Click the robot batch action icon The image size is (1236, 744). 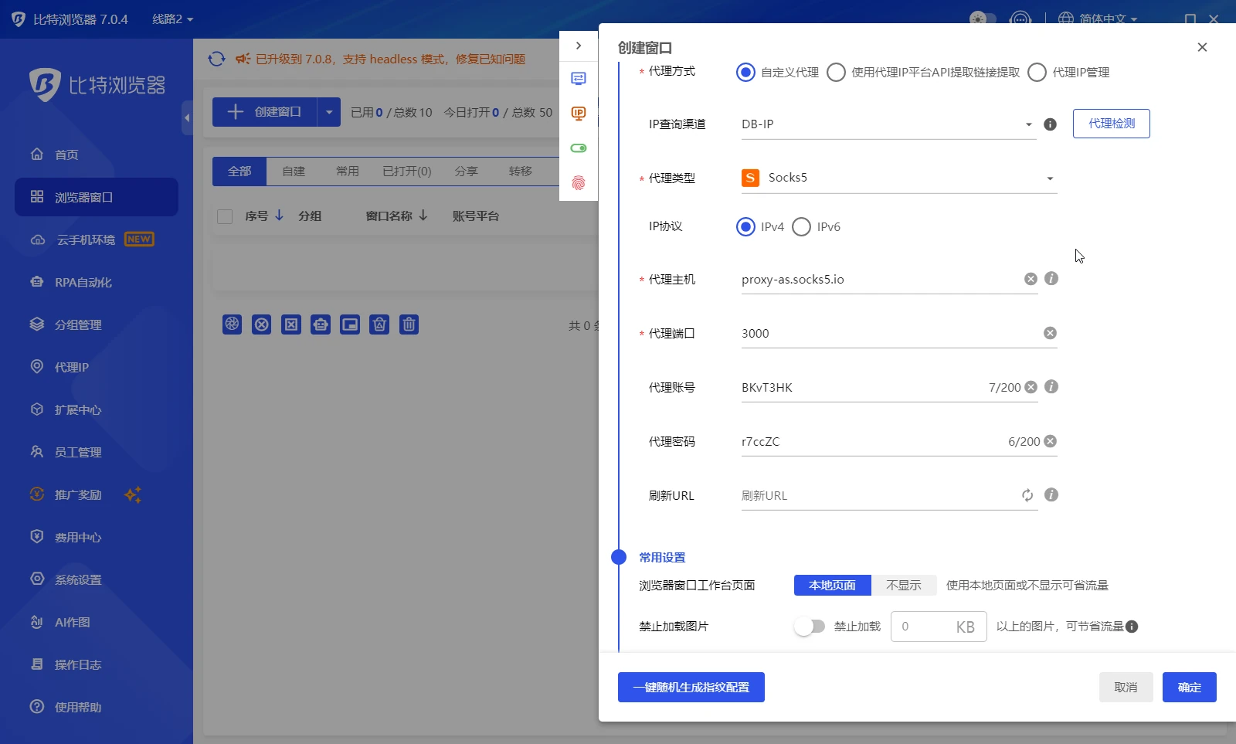pyautogui.click(x=321, y=324)
